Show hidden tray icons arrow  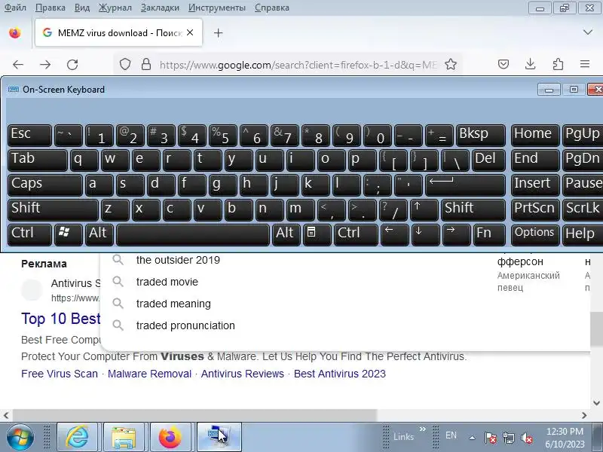click(473, 437)
